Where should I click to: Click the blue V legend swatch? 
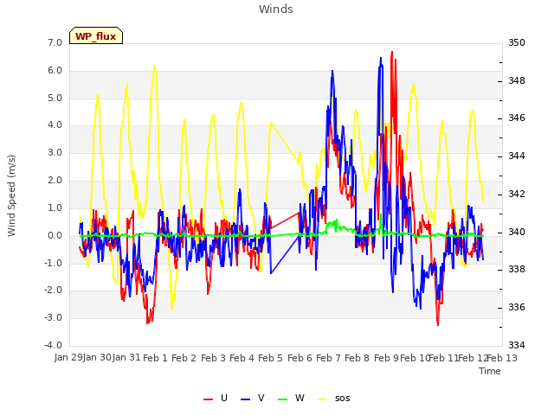(x=245, y=399)
